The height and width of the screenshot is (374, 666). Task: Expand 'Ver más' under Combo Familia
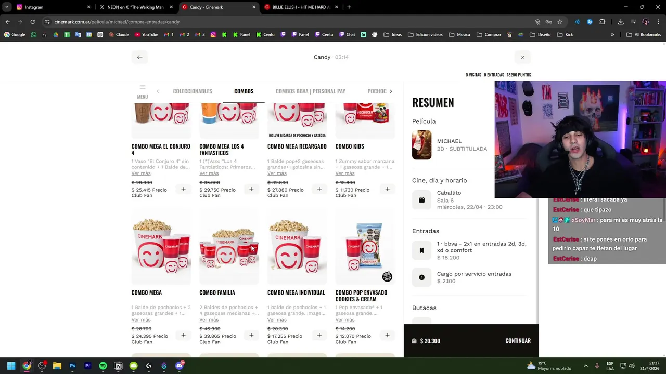pos(209,319)
